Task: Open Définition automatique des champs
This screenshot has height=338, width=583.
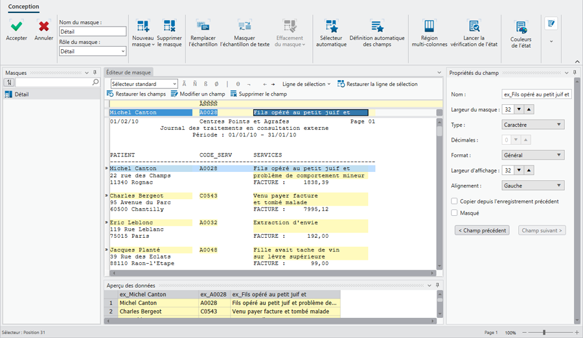Action: click(377, 26)
